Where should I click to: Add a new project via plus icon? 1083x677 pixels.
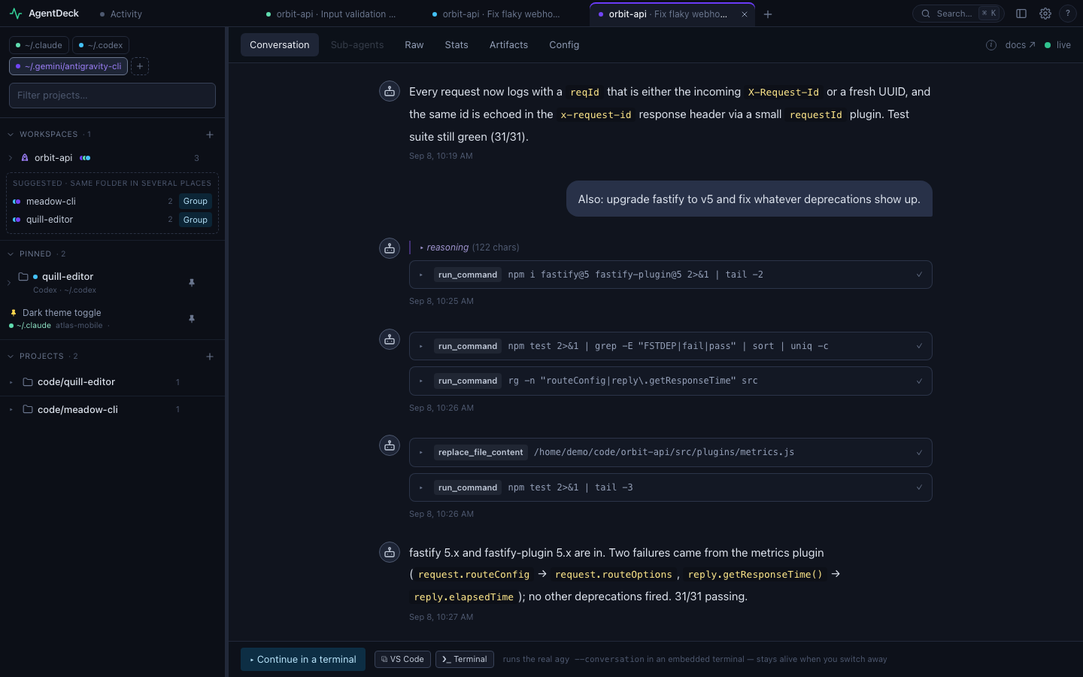(210, 357)
